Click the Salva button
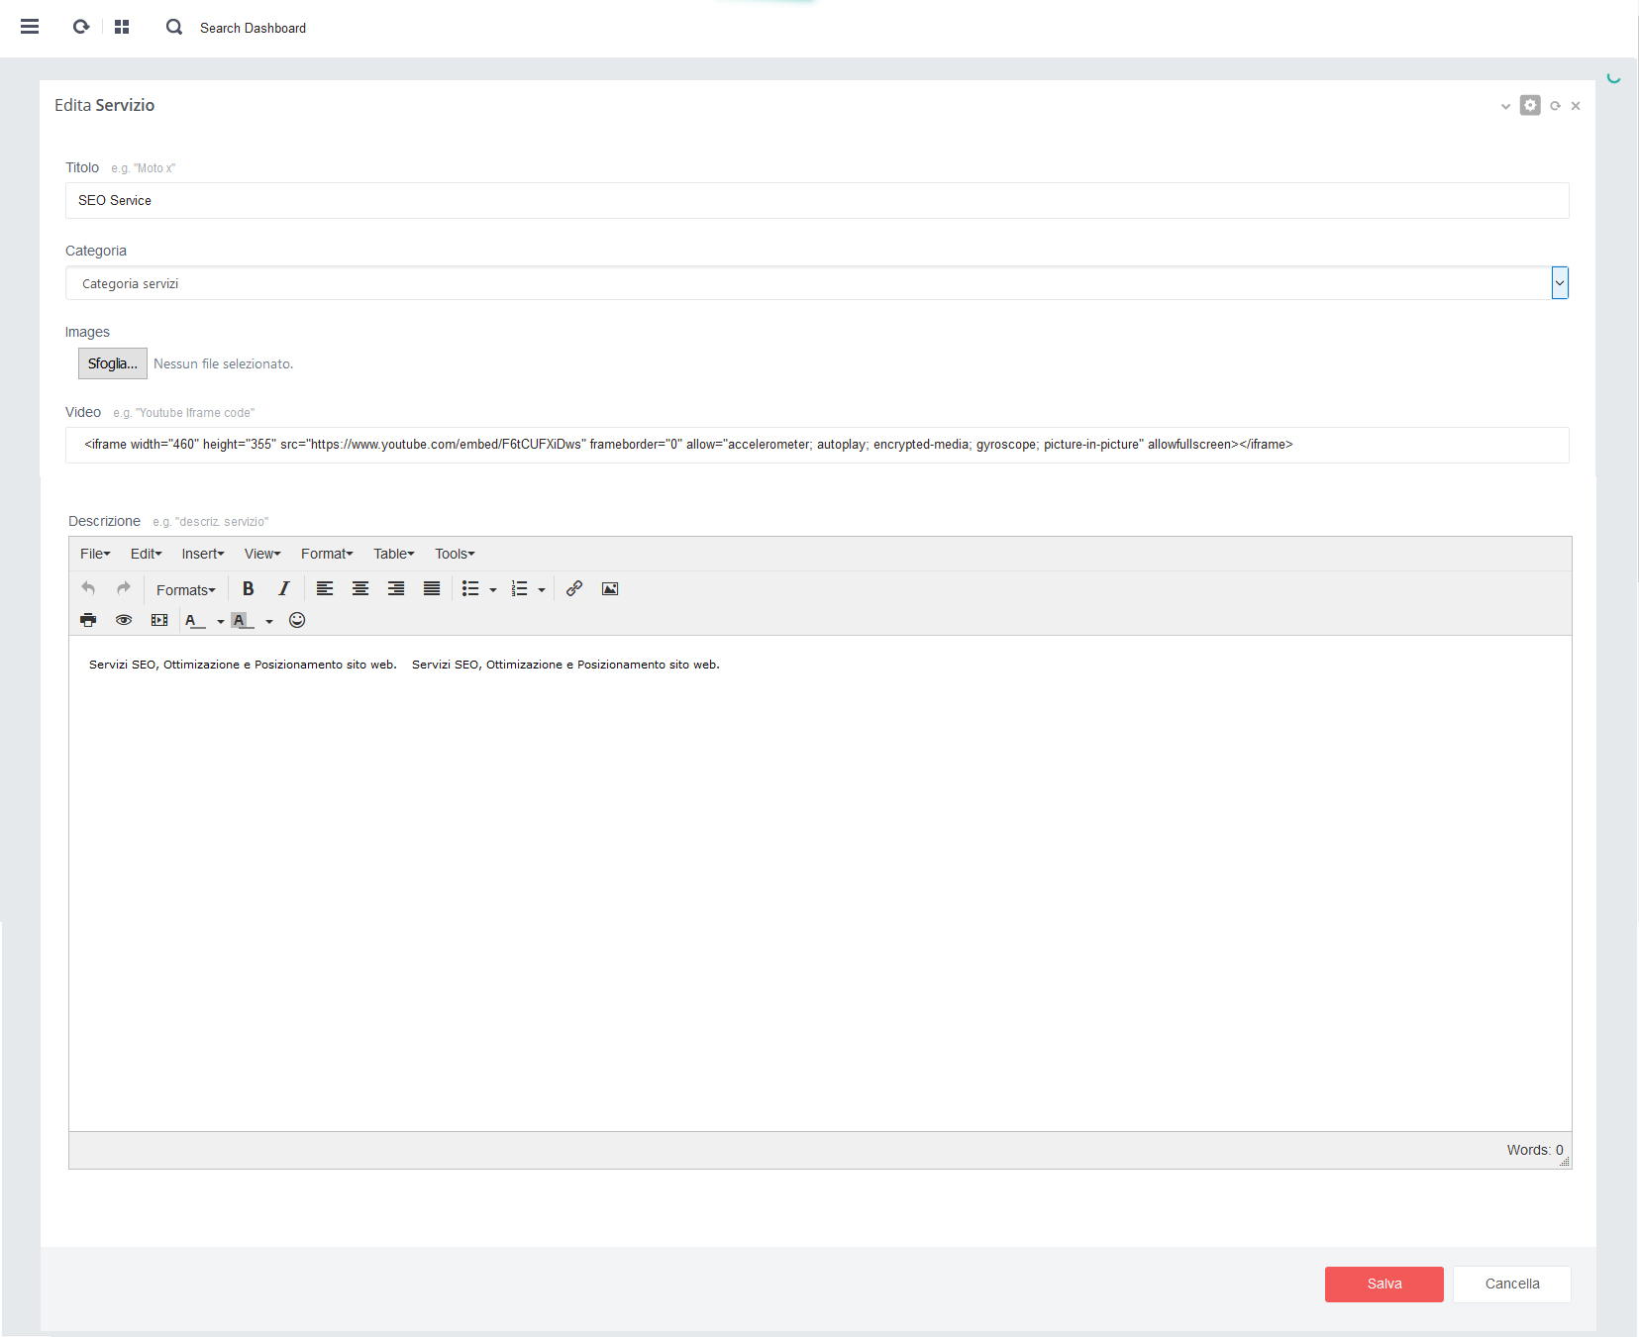1639x1337 pixels. (x=1383, y=1284)
